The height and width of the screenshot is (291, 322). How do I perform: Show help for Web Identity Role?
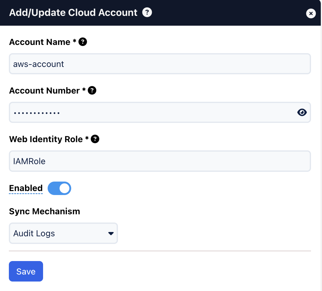[95, 139]
